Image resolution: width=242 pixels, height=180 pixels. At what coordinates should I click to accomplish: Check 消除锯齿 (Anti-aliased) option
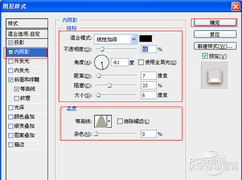coord(120,121)
